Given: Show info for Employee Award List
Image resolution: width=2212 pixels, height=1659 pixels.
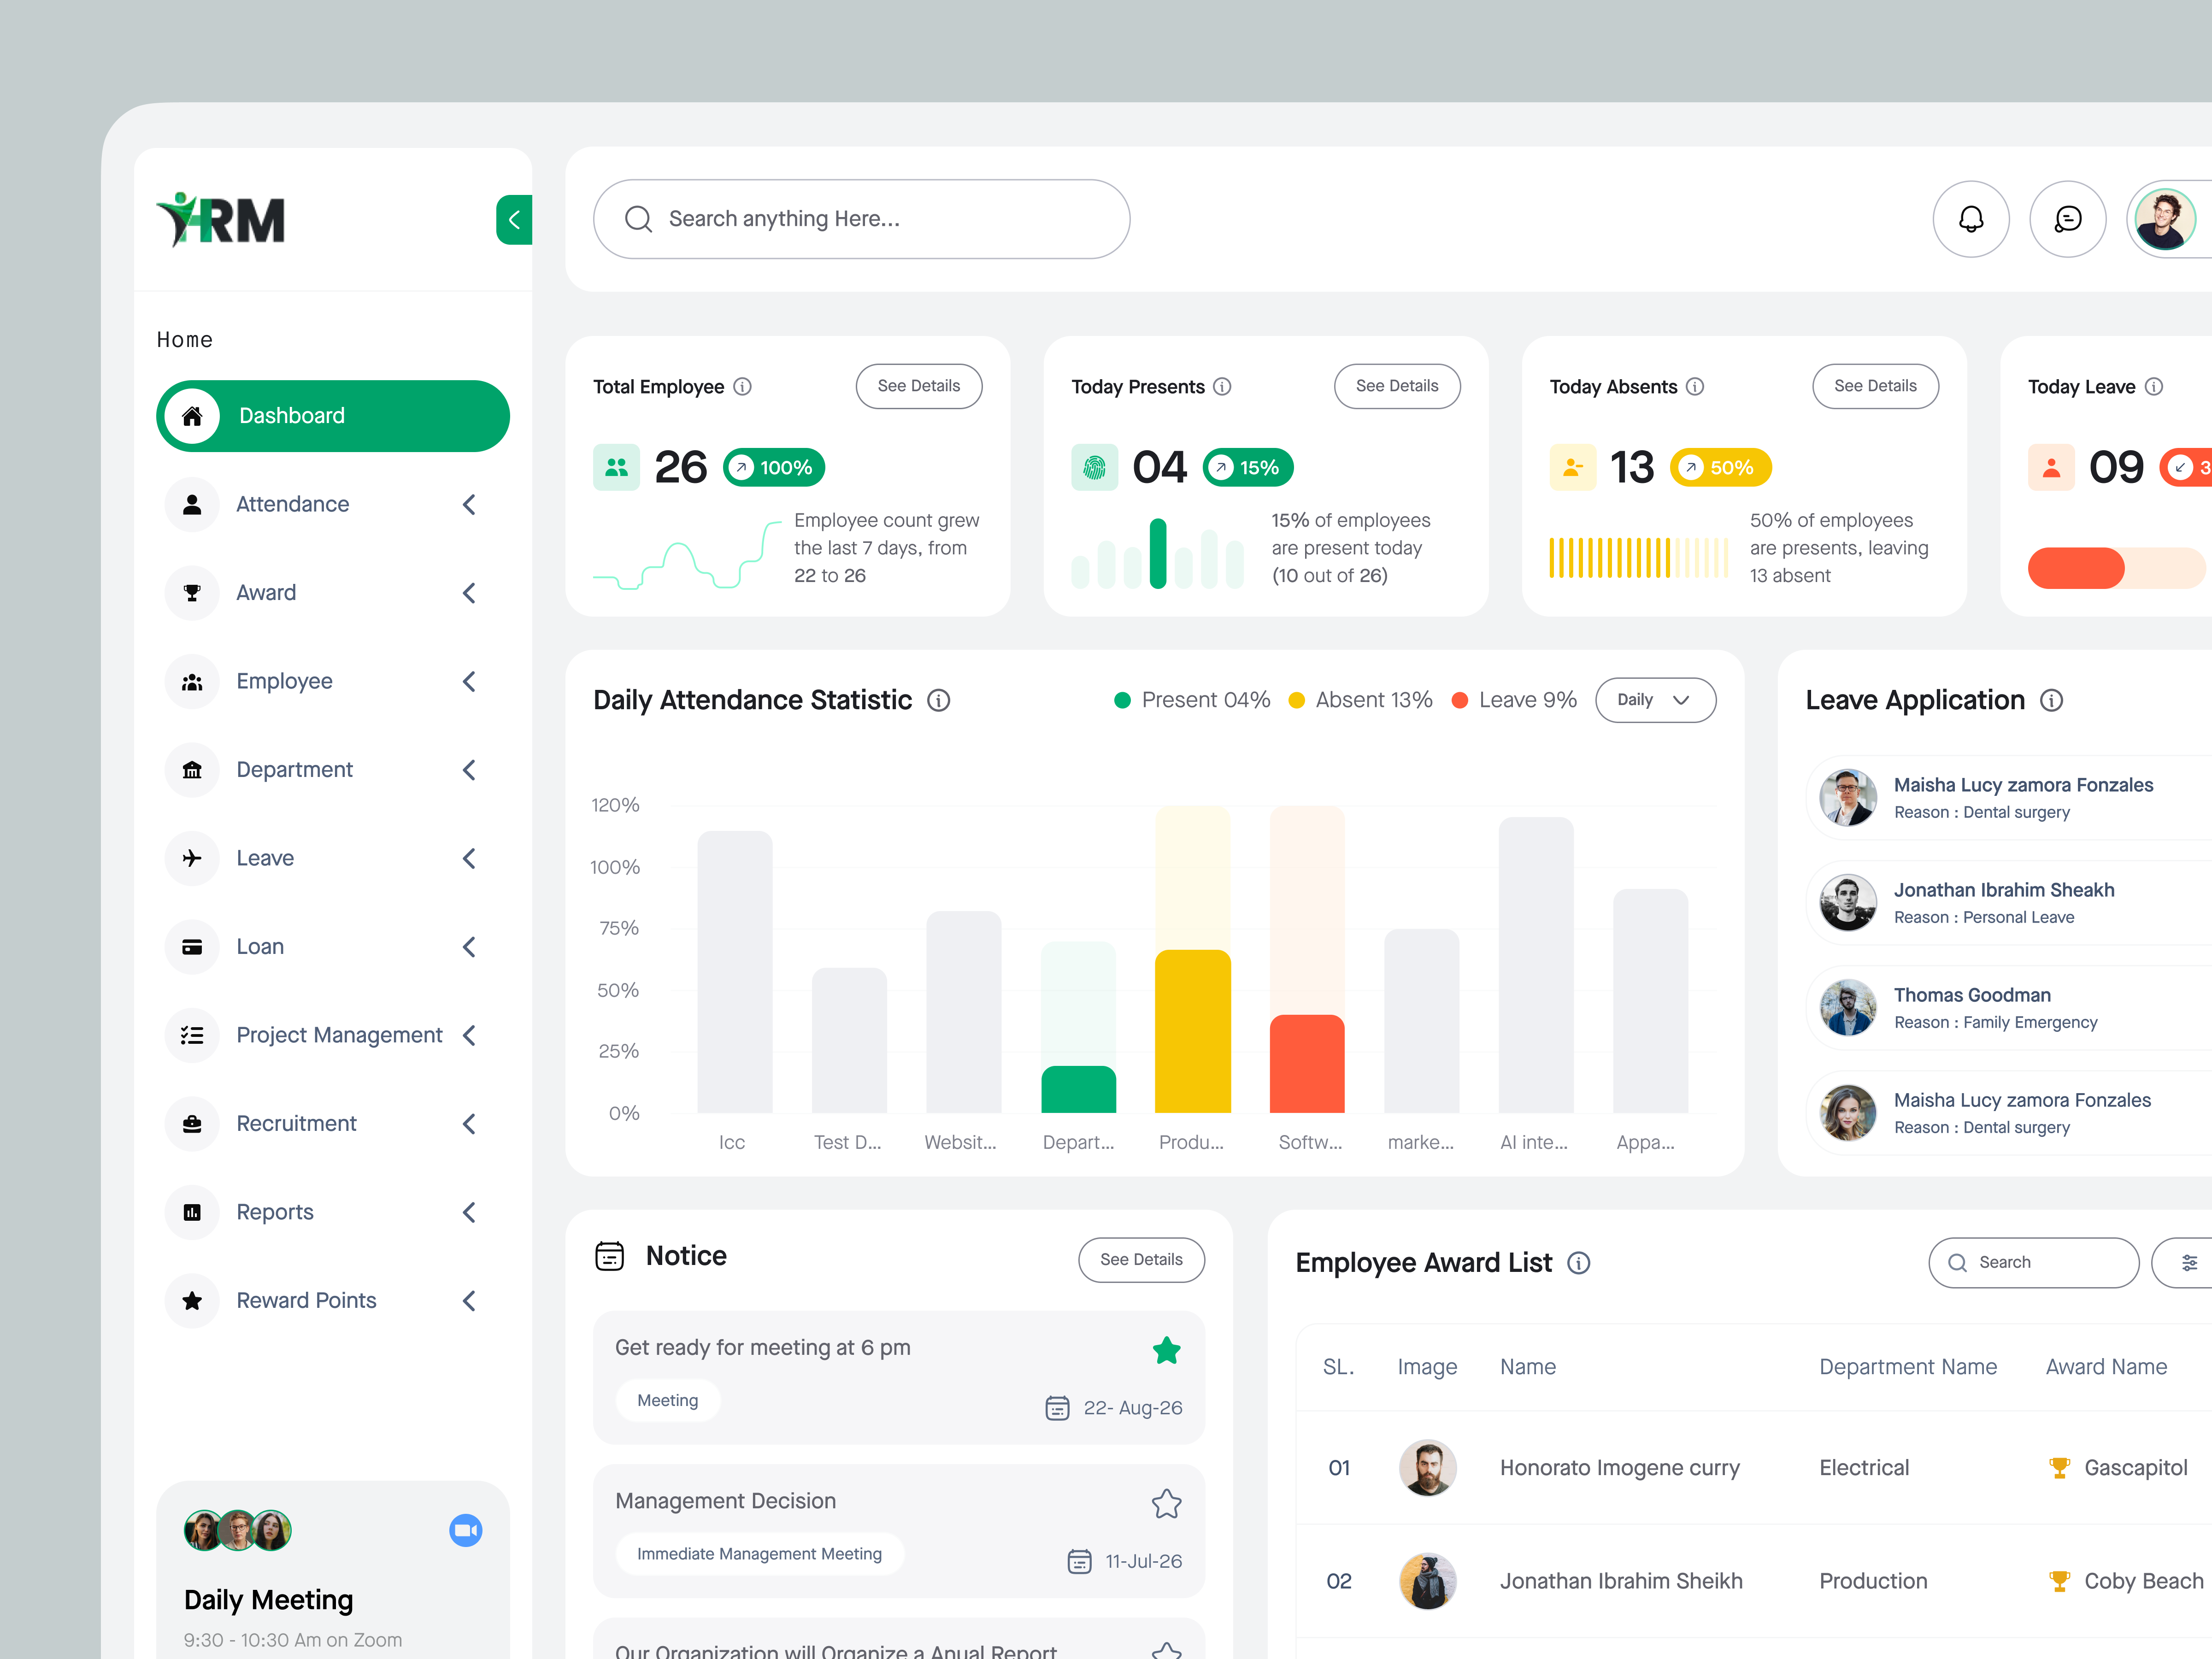Looking at the screenshot, I should point(1578,1263).
